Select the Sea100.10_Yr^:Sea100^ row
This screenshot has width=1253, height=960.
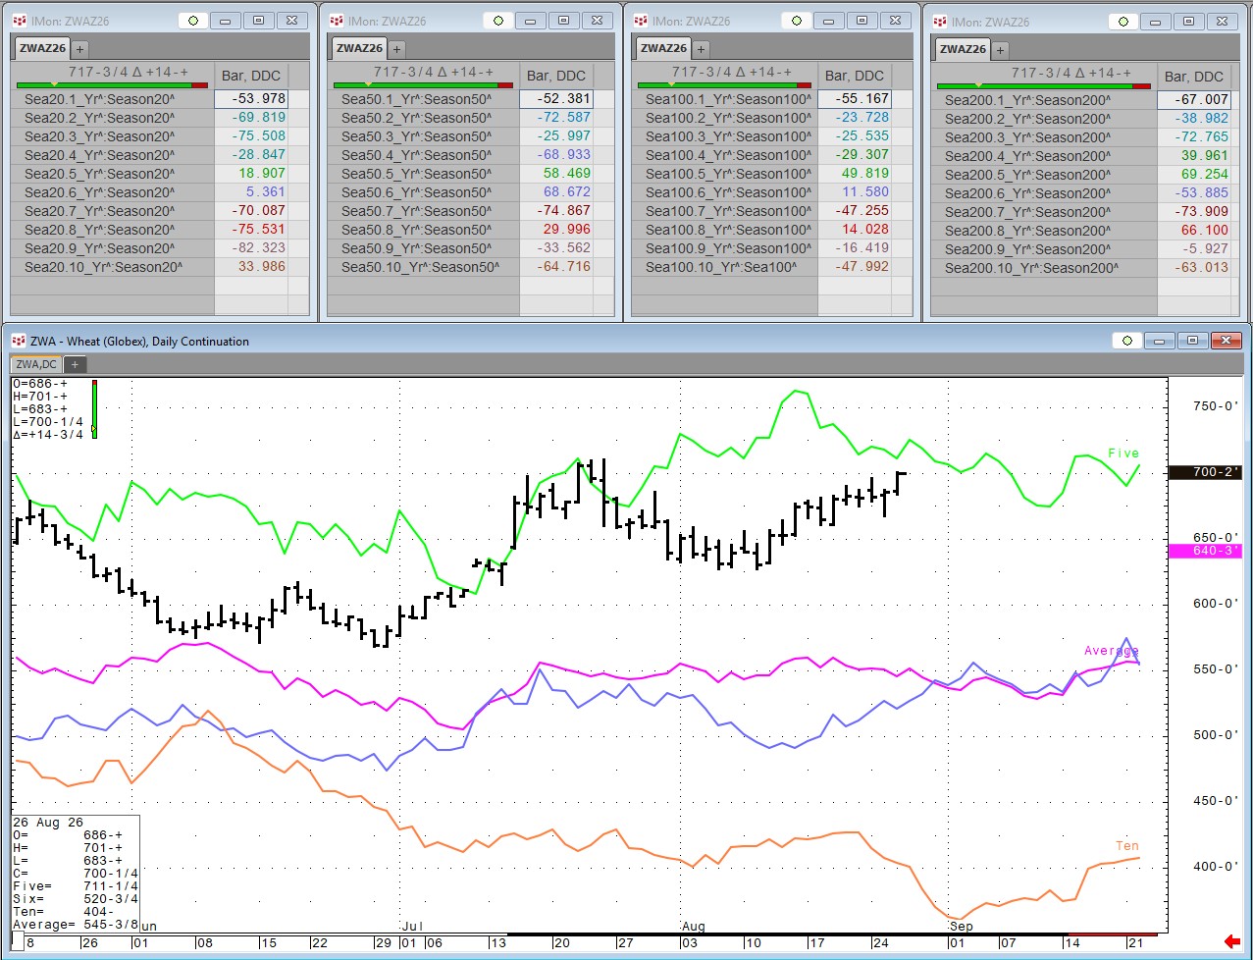tap(723, 267)
